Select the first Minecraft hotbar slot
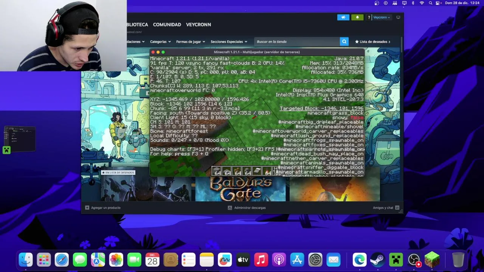This screenshot has width=484, height=272. [x=217, y=172]
